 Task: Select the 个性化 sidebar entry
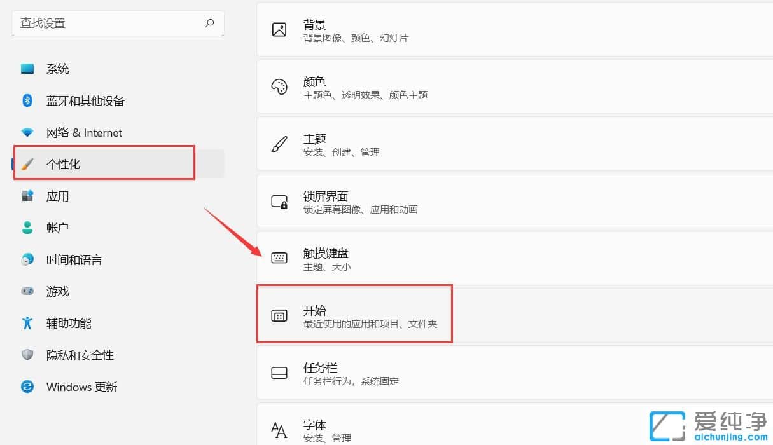tap(118, 164)
